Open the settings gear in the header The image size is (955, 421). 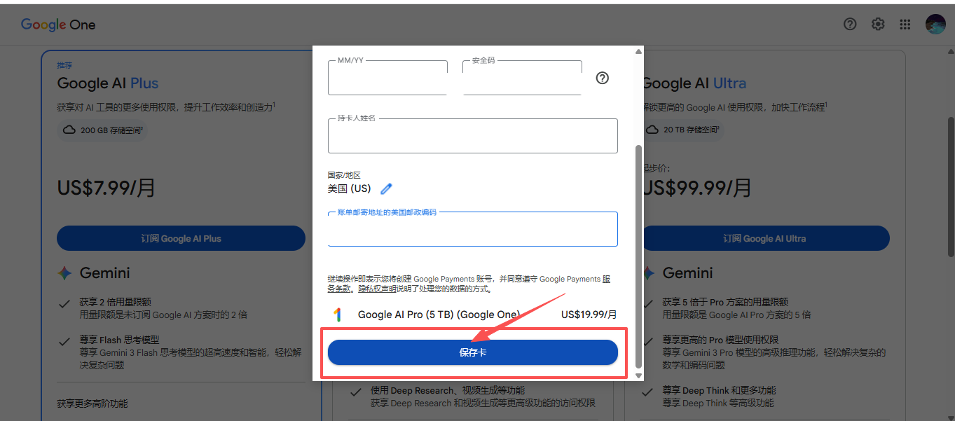tap(878, 25)
